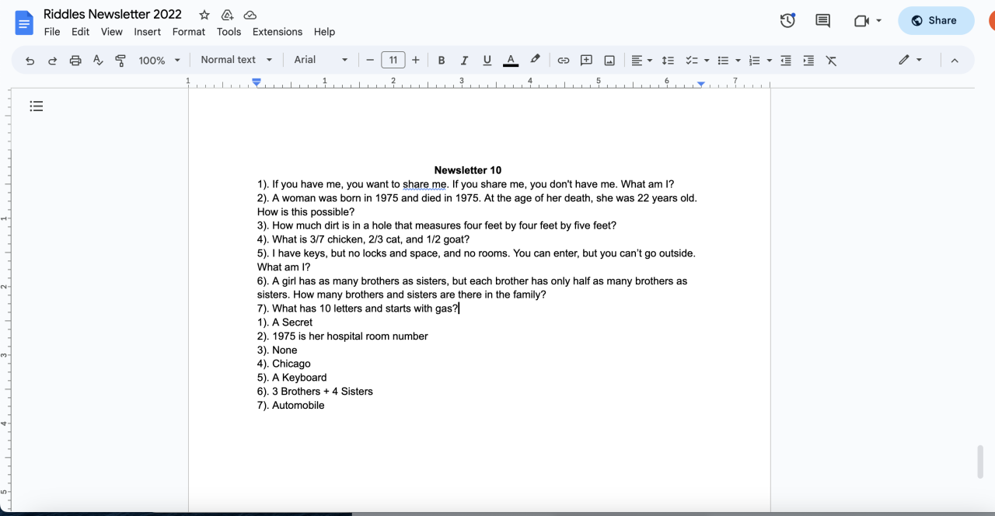This screenshot has width=995, height=516.
Task: Open the text color picker
Action: 511,60
